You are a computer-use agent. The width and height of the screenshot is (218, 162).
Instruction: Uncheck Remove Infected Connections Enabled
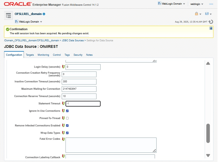[x=67, y=126]
